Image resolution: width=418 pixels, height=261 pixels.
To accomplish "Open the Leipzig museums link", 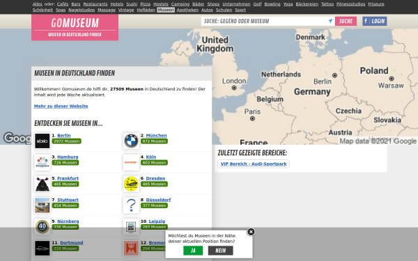I will (157, 221).
